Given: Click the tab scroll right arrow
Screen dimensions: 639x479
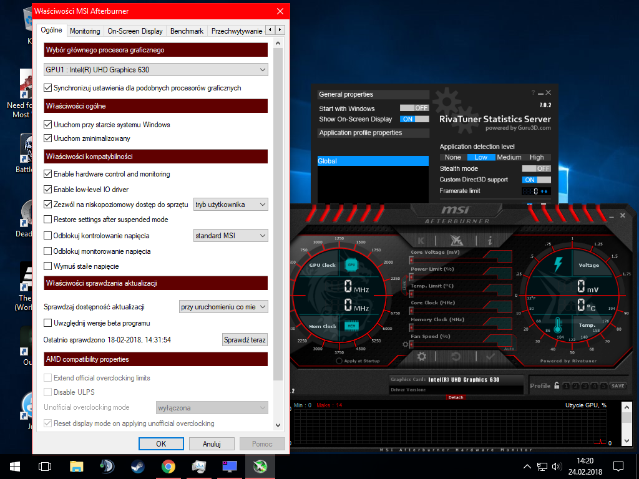Looking at the screenshot, I should pyautogui.click(x=280, y=30).
